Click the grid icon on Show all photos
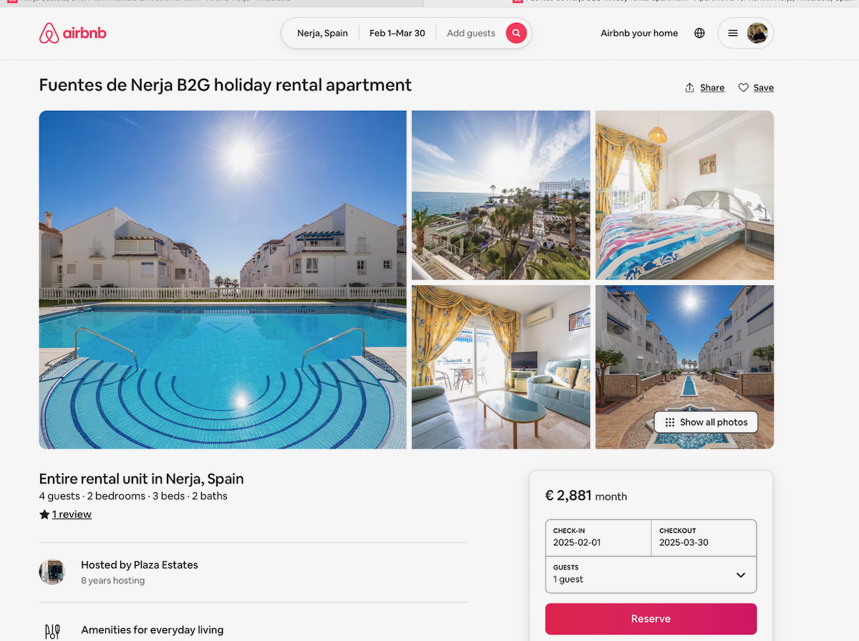The width and height of the screenshot is (859, 641). [670, 423]
